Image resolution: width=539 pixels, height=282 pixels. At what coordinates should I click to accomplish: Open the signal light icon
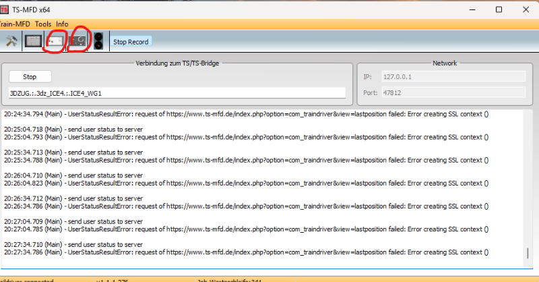click(x=98, y=41)
